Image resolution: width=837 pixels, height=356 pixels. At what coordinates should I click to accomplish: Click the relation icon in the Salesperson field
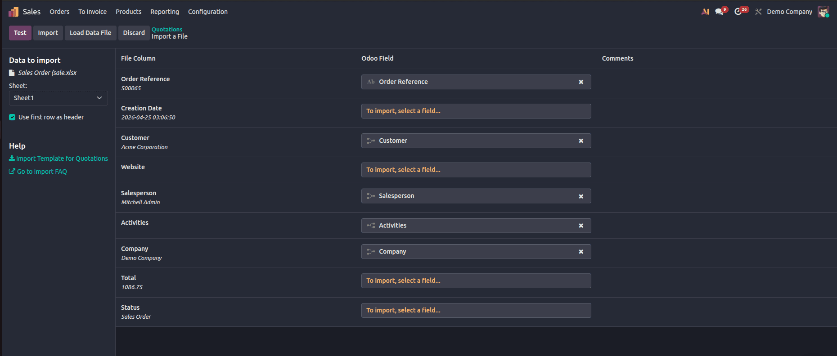point(371,196)
